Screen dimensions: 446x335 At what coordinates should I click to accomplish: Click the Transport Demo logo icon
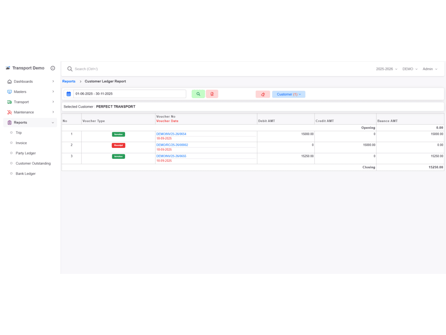pos(7,68)
